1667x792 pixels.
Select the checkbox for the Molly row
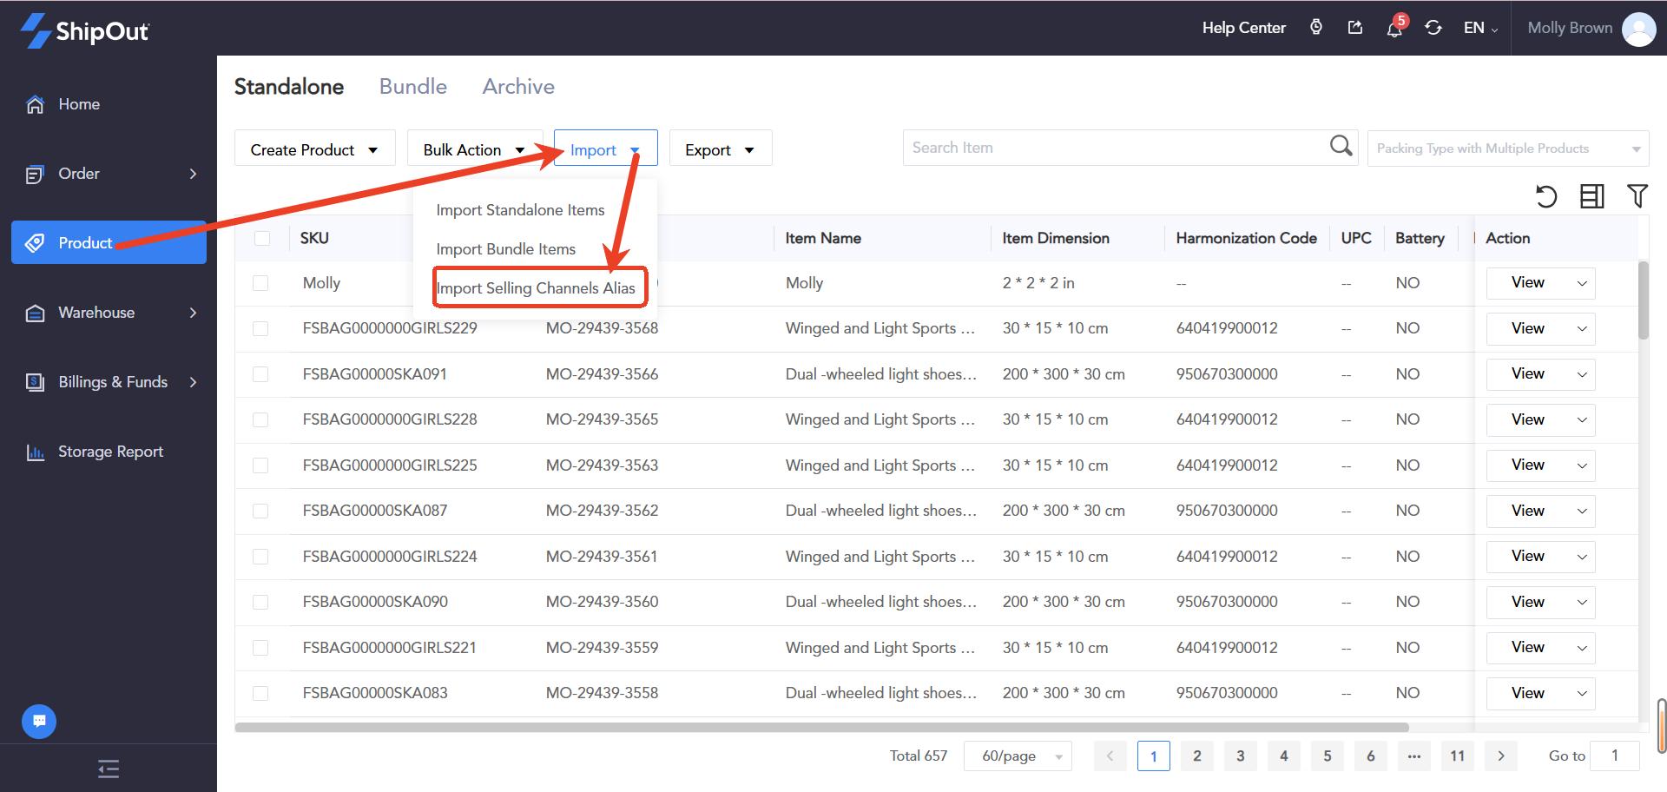[260, 283]
